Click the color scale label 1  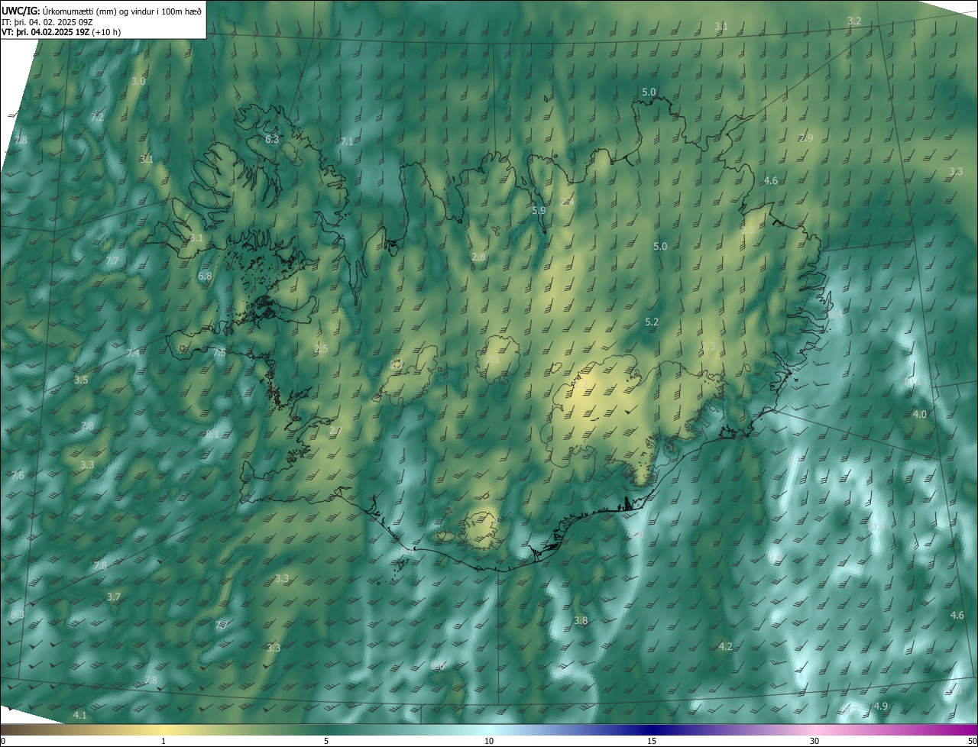coord(164,741)
